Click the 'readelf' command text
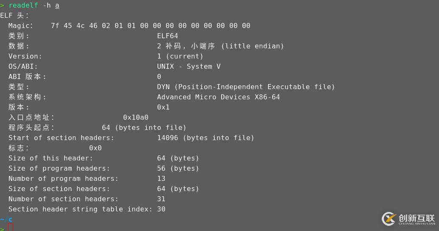Viewport: 439px width, 231px height. click(23, 6)
